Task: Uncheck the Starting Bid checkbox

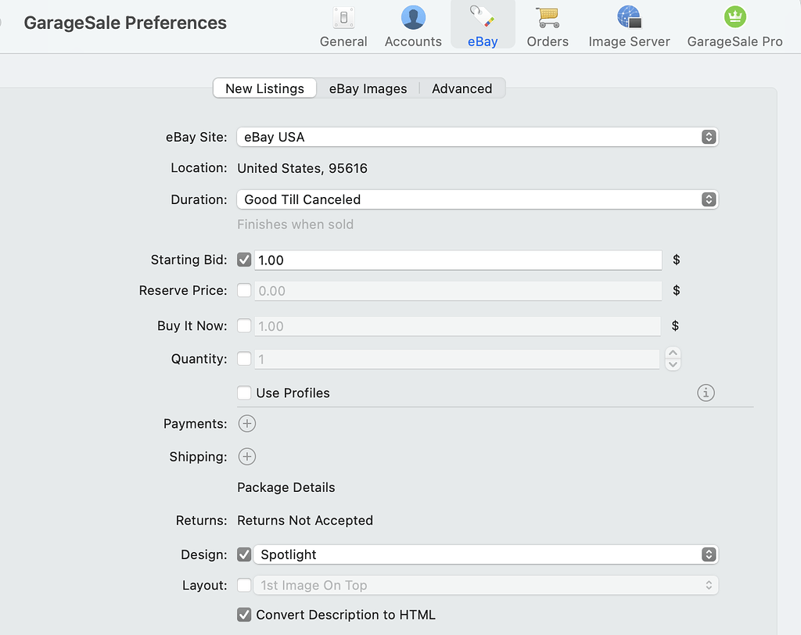Action: (244, 260)
